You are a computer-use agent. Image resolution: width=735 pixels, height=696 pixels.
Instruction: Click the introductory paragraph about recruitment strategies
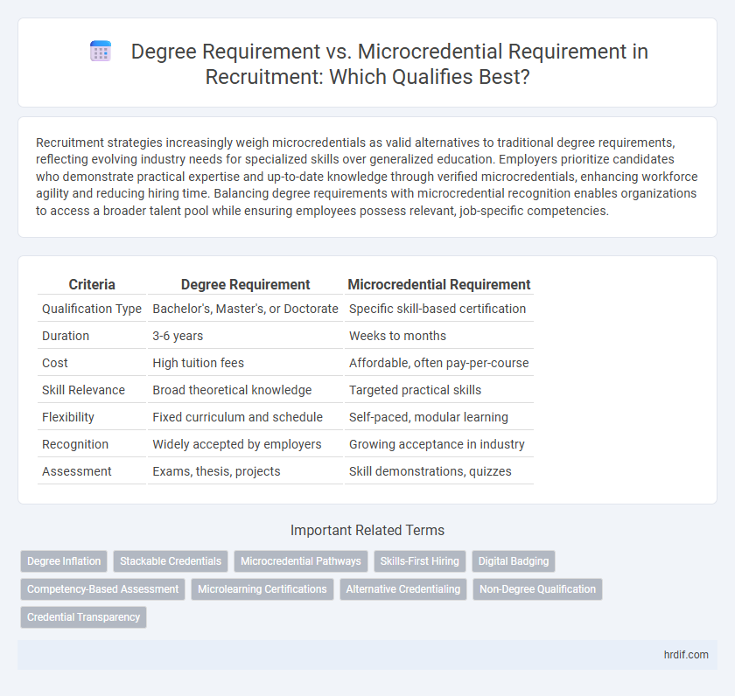click(x=367, y=177)
